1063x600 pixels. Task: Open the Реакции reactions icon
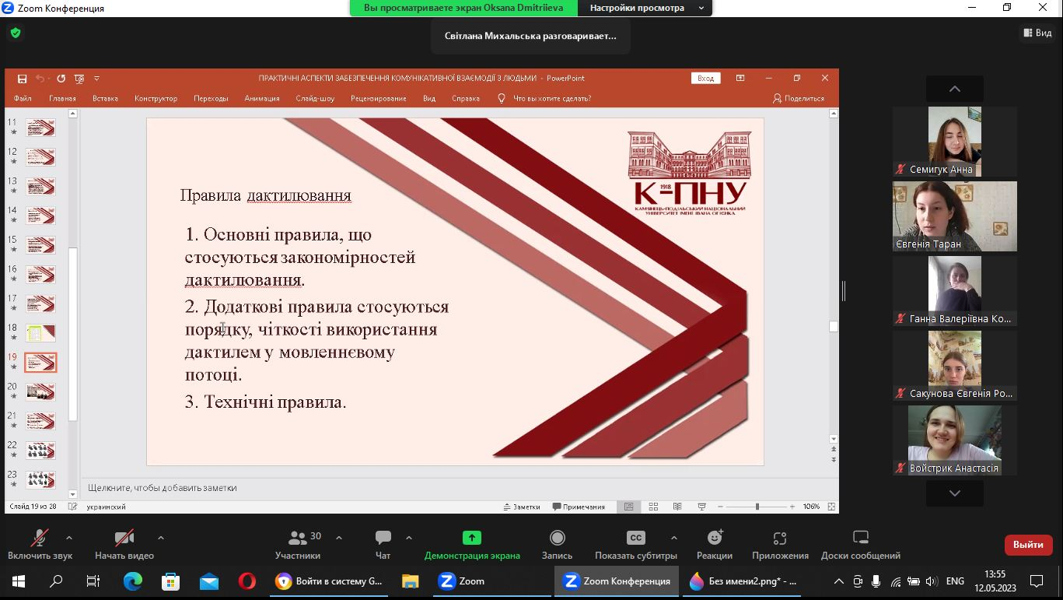tap(715, 539)
